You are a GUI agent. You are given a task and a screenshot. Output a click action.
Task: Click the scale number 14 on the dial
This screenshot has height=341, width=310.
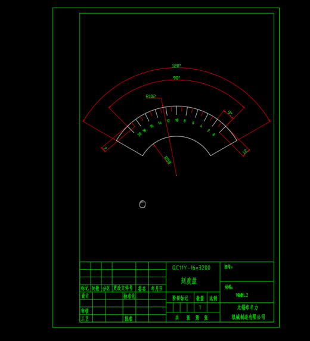click(x=160, y=123)
